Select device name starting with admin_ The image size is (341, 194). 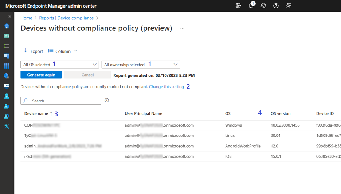point(63,146)
